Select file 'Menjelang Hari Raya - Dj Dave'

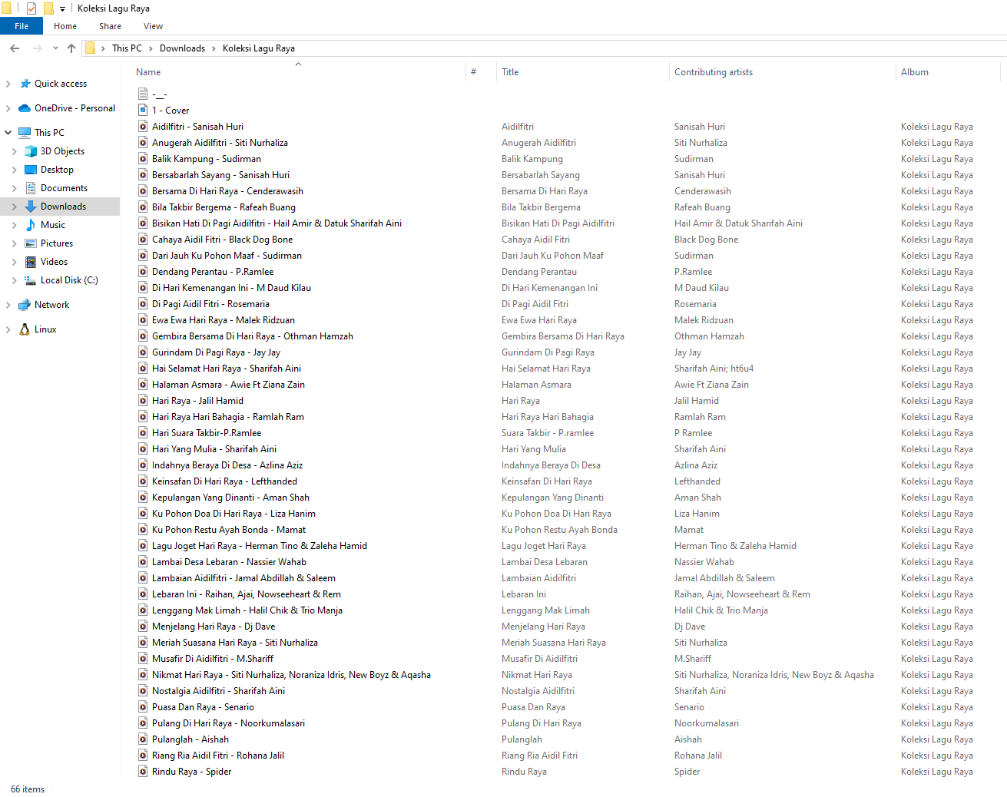214,627
